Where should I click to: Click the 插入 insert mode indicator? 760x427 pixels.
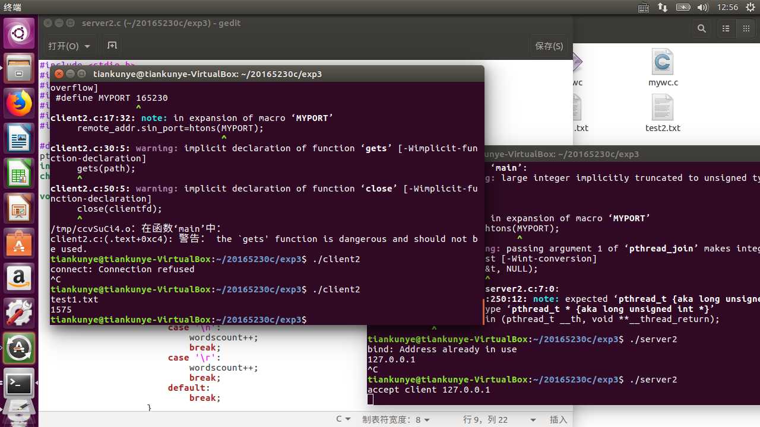558,419
